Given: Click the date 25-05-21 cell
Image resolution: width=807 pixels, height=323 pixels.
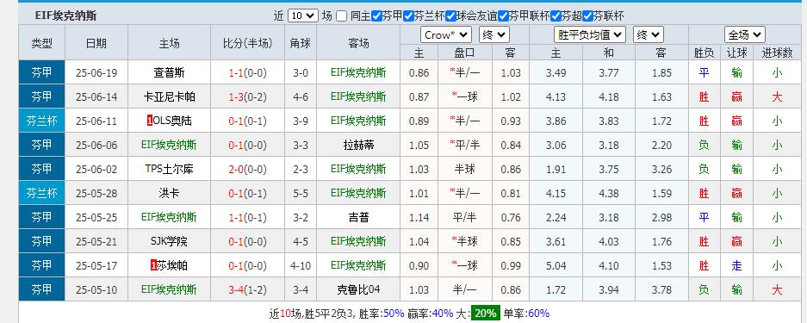Looking at the screenshot, I should pyautogui.click(x=96, y=242).
